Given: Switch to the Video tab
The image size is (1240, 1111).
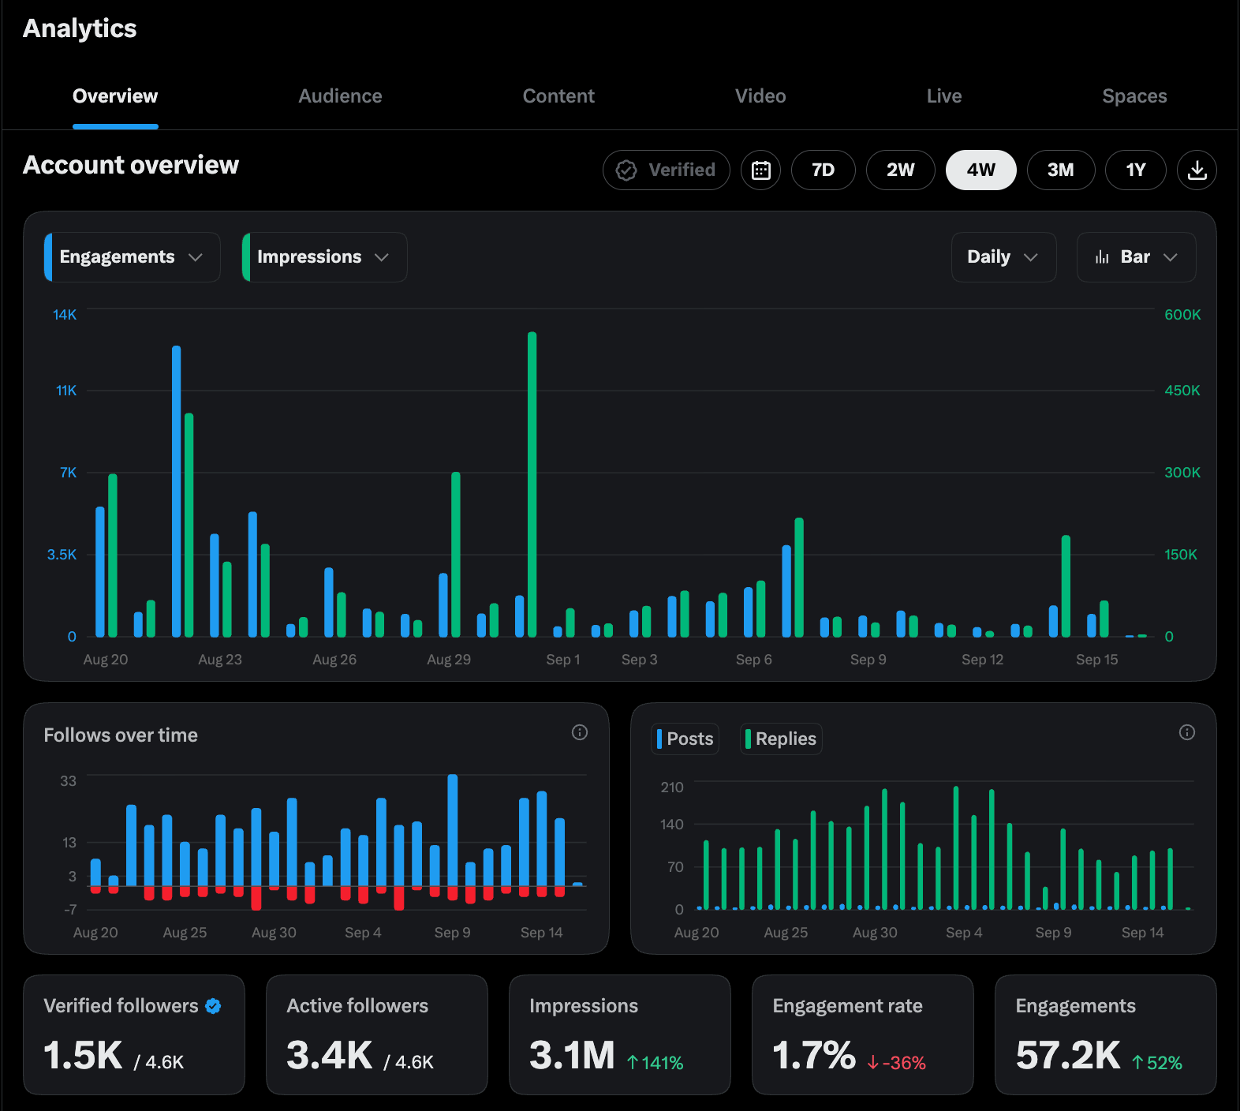Looking at the screenshot, I should [760, 96].
